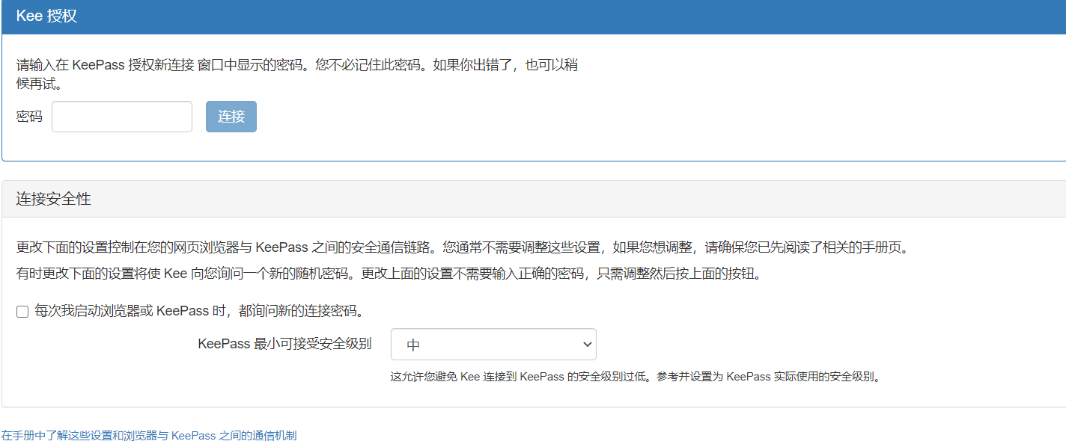The image size is (1066, 447).
Task: Enable asking for new connection password on startup
Action: point(22,312)
